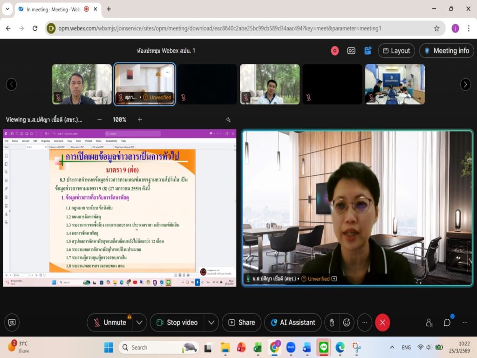The image size is (477, 358).
Task: Click the ENG language indicator
Action: point(406,347)
